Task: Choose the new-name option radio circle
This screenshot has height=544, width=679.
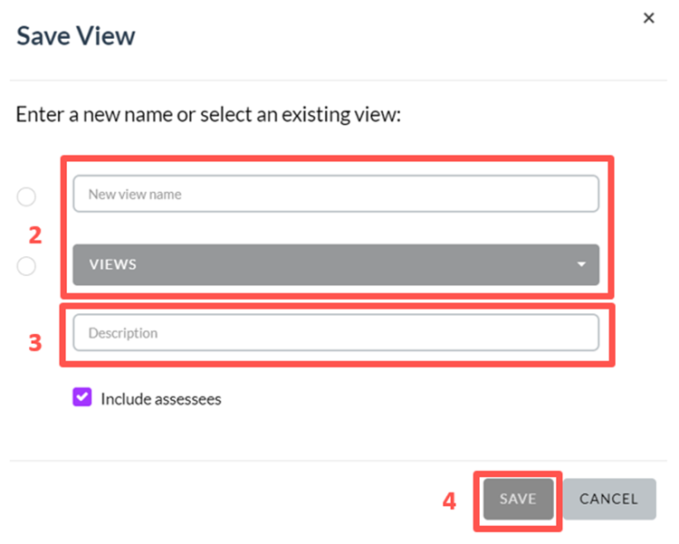Action: [x=26, y=196]
